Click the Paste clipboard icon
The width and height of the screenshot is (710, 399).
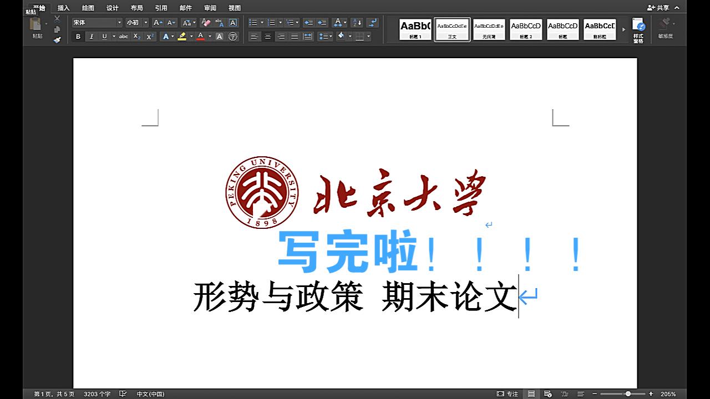[35, 24]
